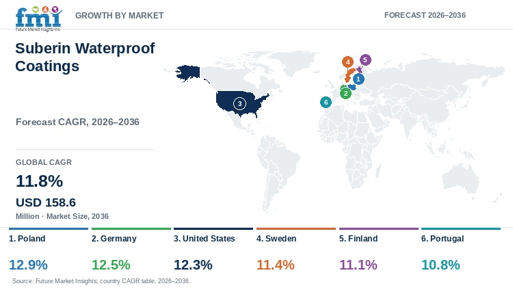The image size is (513, 288).
Task: Select 'Forecast CAGR, 2026–2036' subtitle
Action: click(77, 122)
